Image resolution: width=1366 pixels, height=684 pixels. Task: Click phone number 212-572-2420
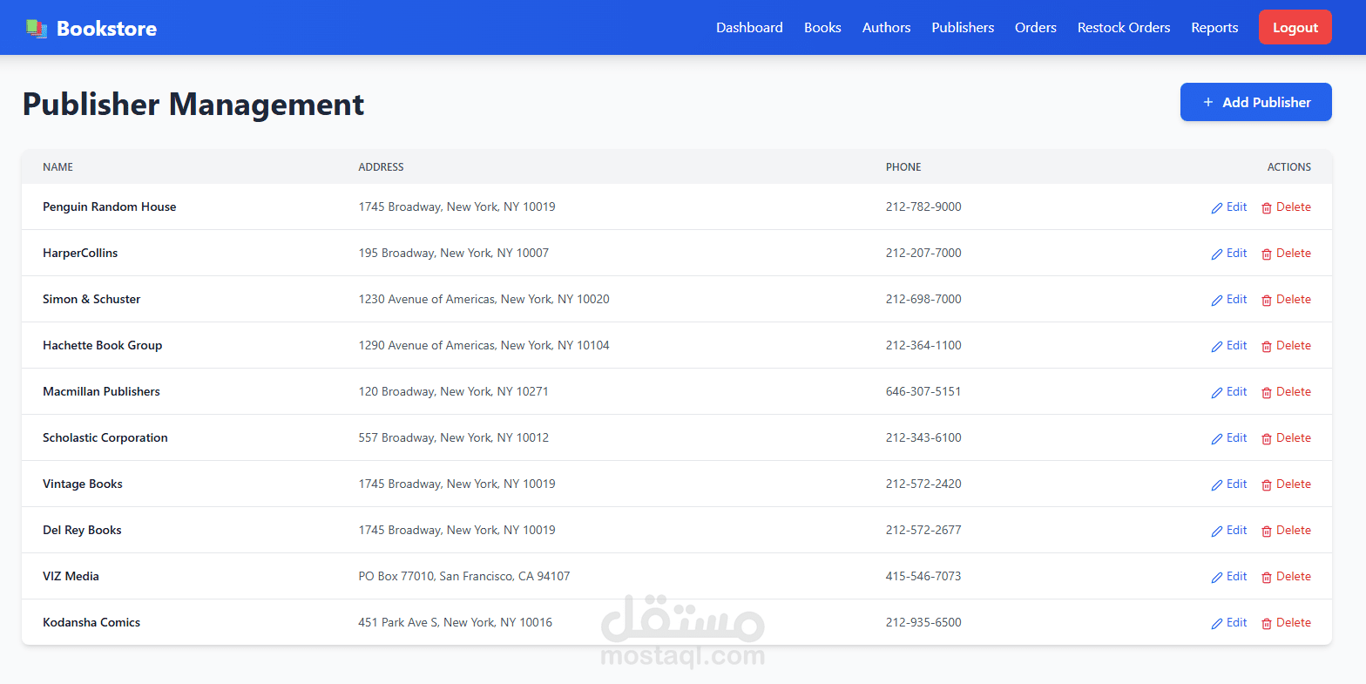923,484
